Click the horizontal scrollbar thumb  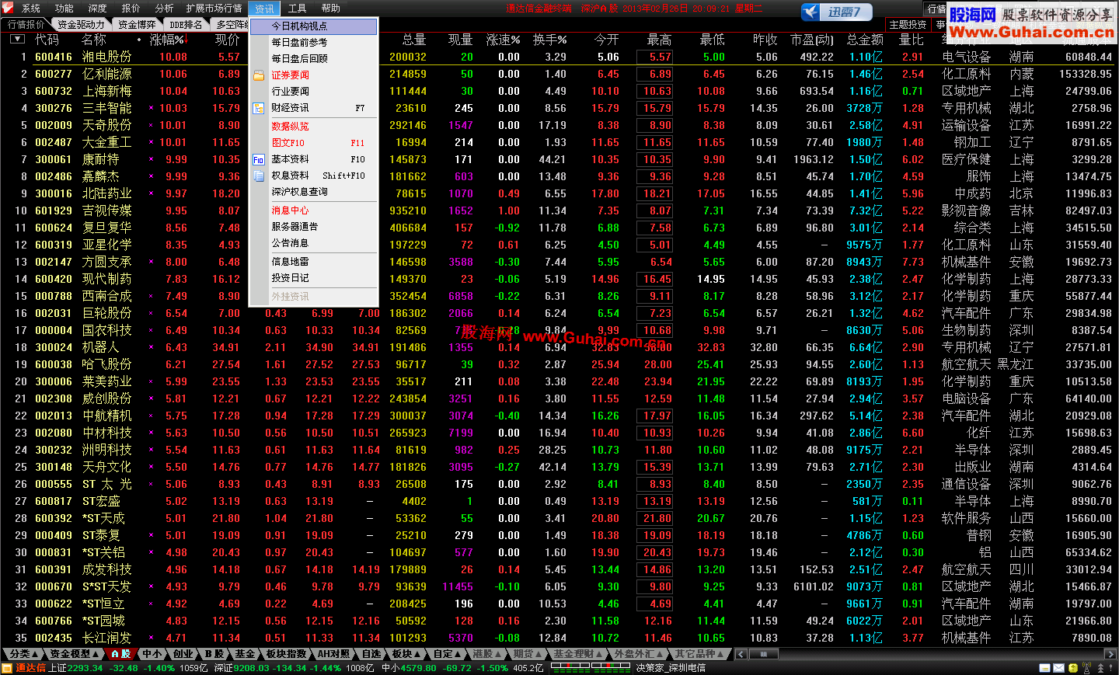click(763, 654)
